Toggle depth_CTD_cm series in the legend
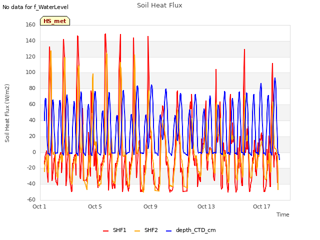This screenshot has width=320, height=240. coord(191,230)
